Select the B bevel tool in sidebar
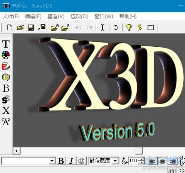The height and width of the screenshot is (173, 185). point(6,89)
